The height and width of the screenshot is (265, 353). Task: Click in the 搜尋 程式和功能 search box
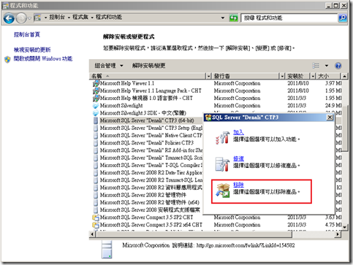tap(289, 18)
